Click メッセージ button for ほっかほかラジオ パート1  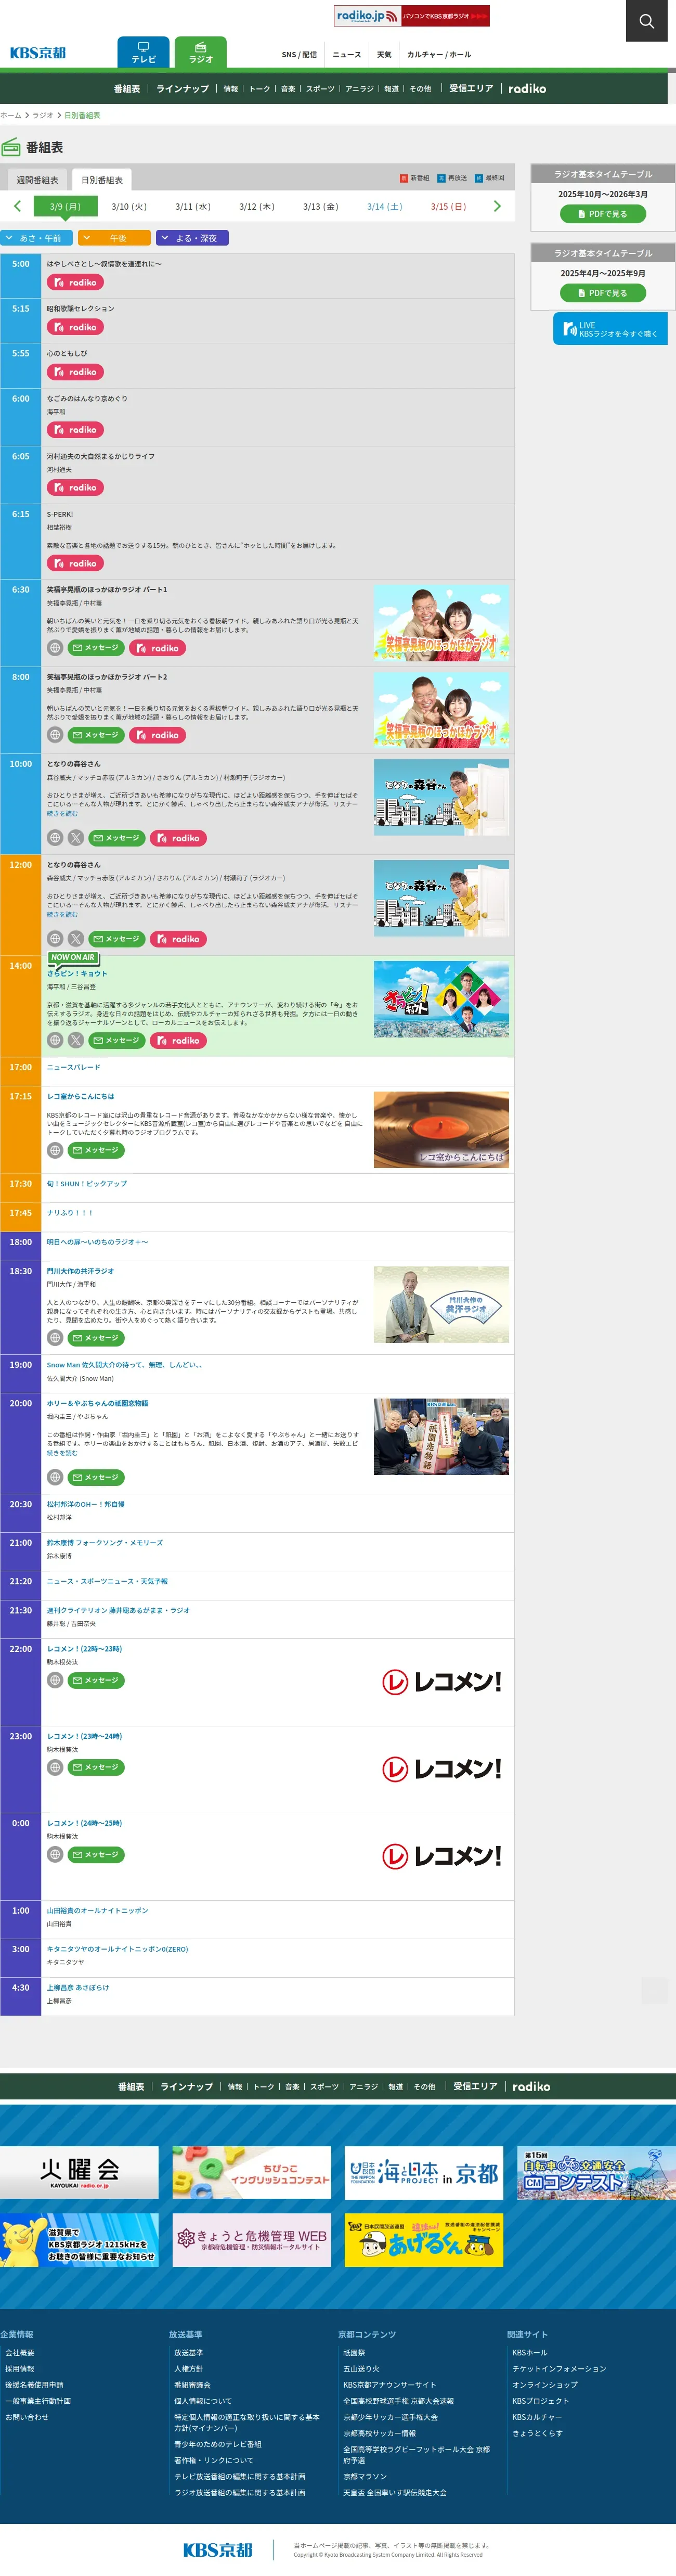96,648
